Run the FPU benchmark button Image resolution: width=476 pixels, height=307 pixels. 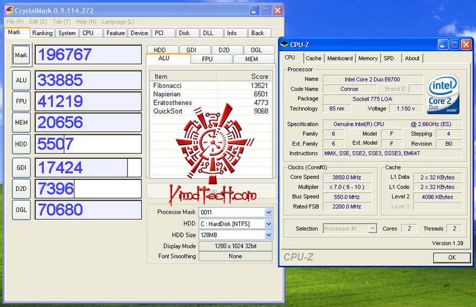(x=21, y=101)
